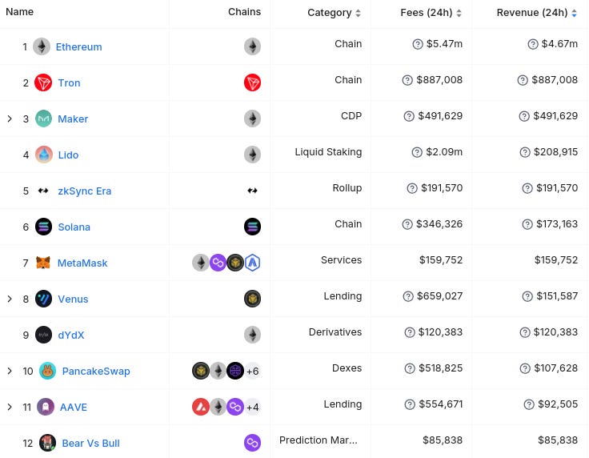Click help icon beside Solana fees $346,326
Viewport: 589px width, 458px height.
pos(407,224)
